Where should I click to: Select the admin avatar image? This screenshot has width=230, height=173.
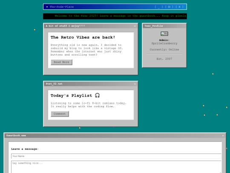164,34
